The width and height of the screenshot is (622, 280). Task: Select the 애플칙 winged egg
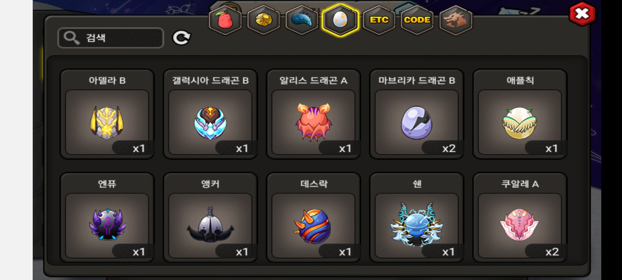(520, 114)
